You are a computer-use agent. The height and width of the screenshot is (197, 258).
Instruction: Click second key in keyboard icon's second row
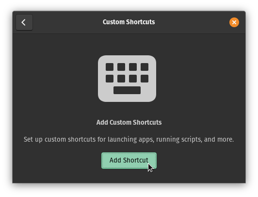(121, 79)
